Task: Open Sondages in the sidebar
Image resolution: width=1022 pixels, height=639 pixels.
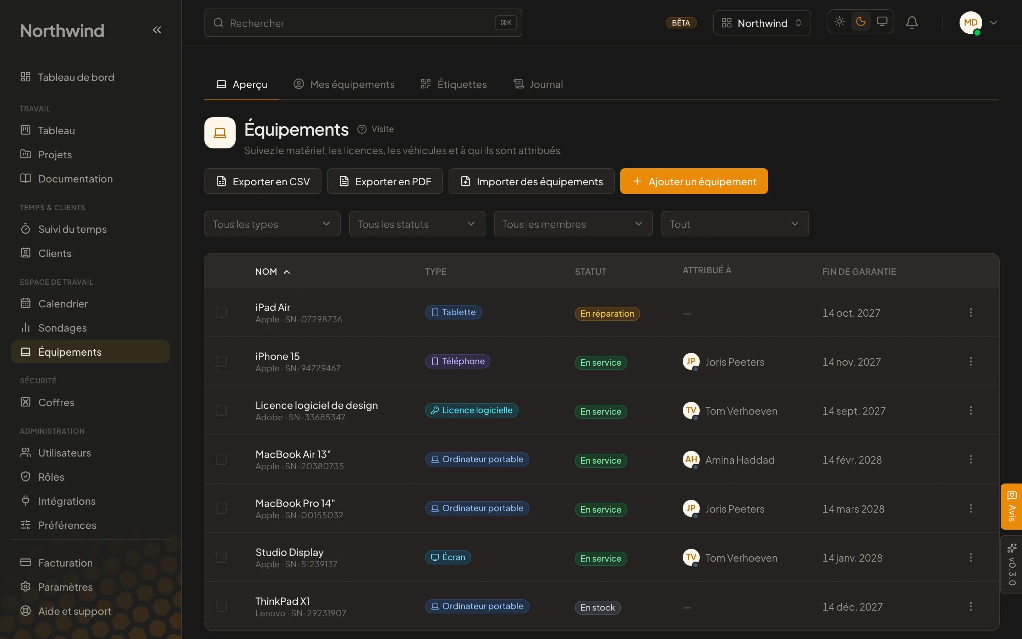Action: (x=90, y=328)
